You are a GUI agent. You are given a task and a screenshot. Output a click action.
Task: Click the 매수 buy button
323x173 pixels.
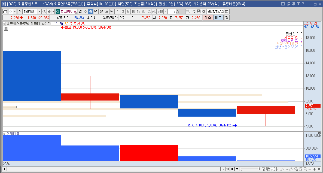(208, 18)
